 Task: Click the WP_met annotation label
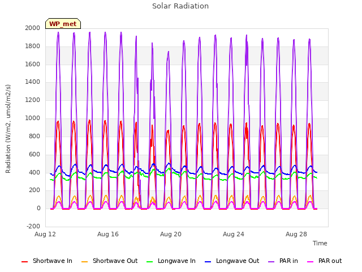pyautogui.click(x=63, y=24)
